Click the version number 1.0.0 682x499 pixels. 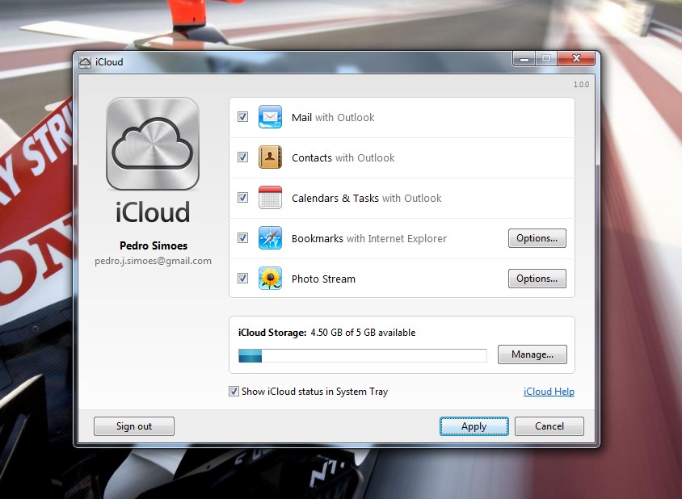[x=581, y=84]
